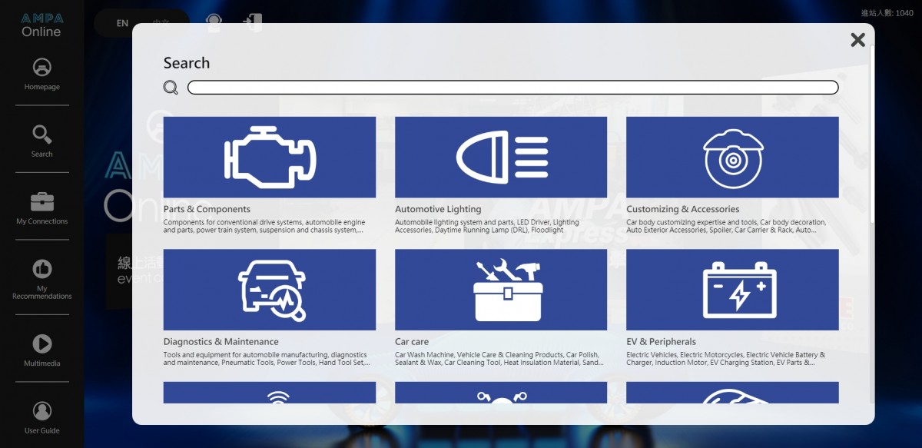Select the Customizing & Accessories brake disc tile

(732, 158)
